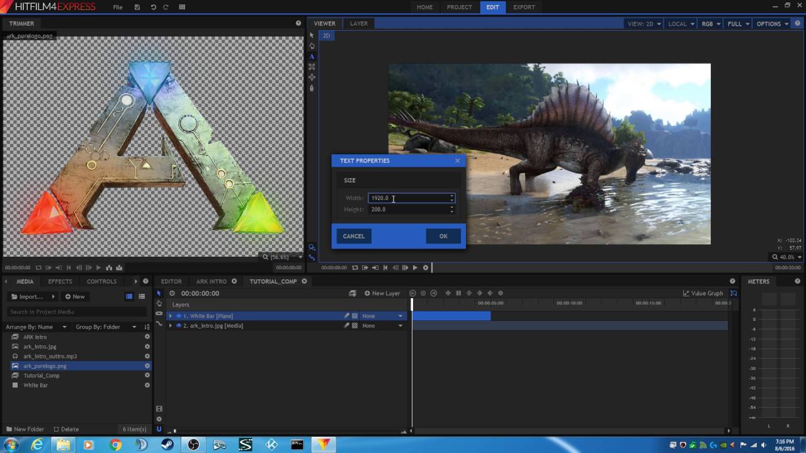Hide the ark_intro.jpg layer with eye icon
This screenshot has height=453, width=806.
(x=178, y=326)
